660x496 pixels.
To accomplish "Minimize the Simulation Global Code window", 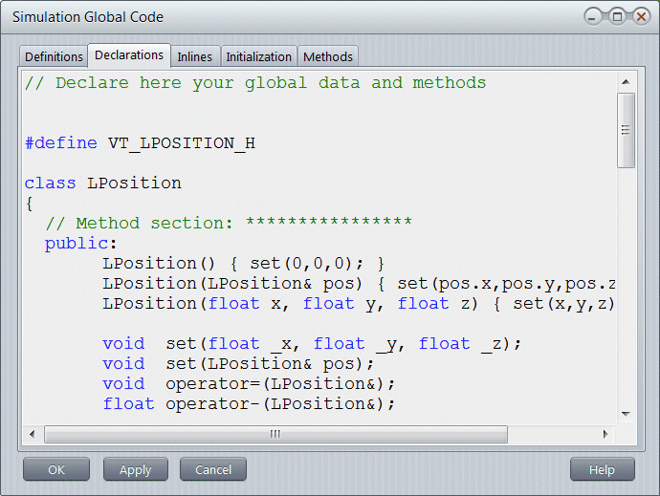I will click(x=594, y=16).
